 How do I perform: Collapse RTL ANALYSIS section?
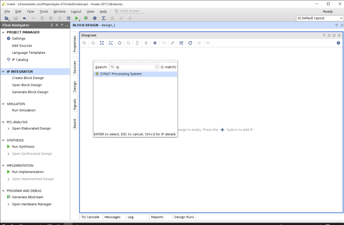[3, 122]
